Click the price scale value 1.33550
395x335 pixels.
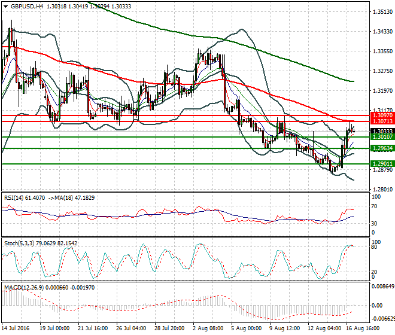tap(382, 51)
